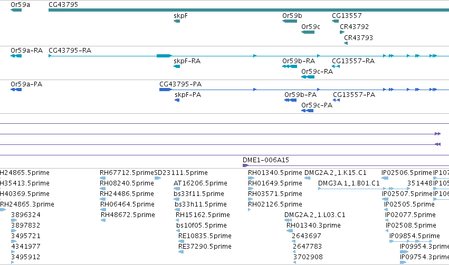449x265 pixels.
Task: Select the 3896324 feature arrow
Action: coord(14,220)
